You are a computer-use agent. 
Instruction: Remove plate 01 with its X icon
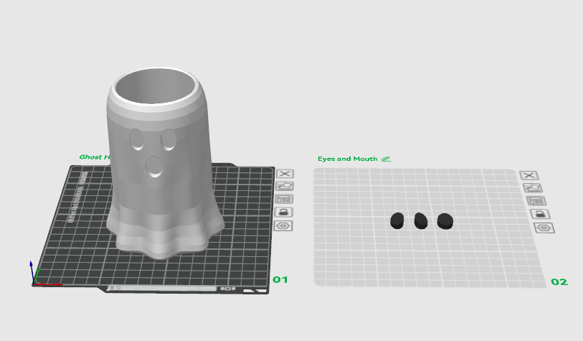click(285, 174)
